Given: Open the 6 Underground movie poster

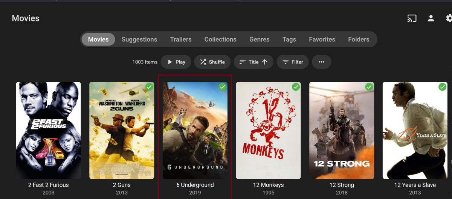Looking at the screenshot, I should (x=195, y=130).
